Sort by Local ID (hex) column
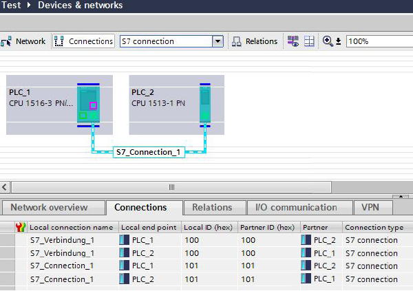The width and height of the screenshot is (413, 291). coord(210,227)
